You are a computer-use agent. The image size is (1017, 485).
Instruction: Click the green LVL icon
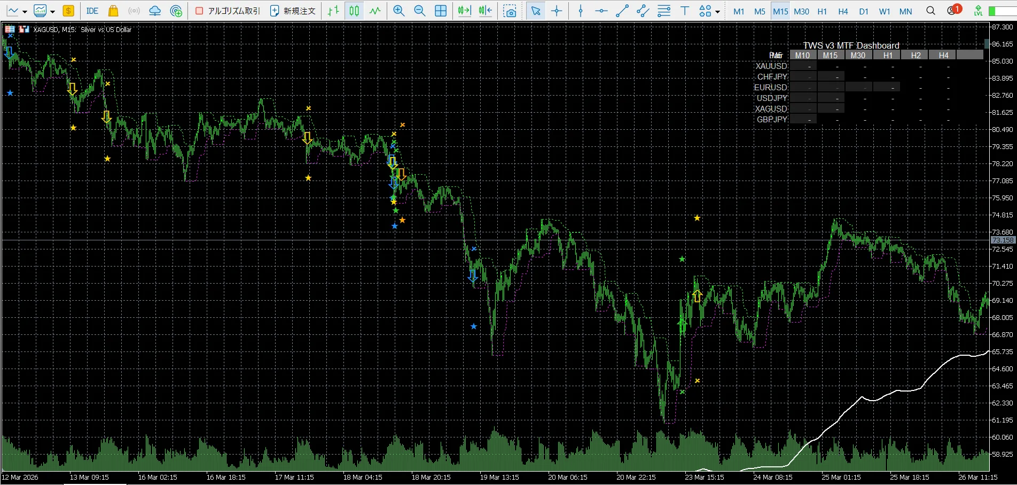978,11
